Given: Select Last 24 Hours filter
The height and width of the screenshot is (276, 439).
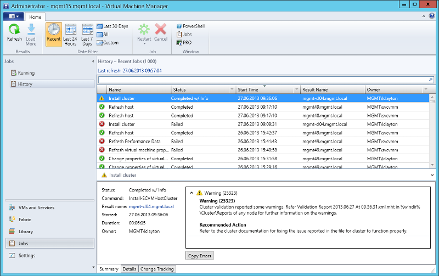Looking at the screenshot, I should (70, 35).
